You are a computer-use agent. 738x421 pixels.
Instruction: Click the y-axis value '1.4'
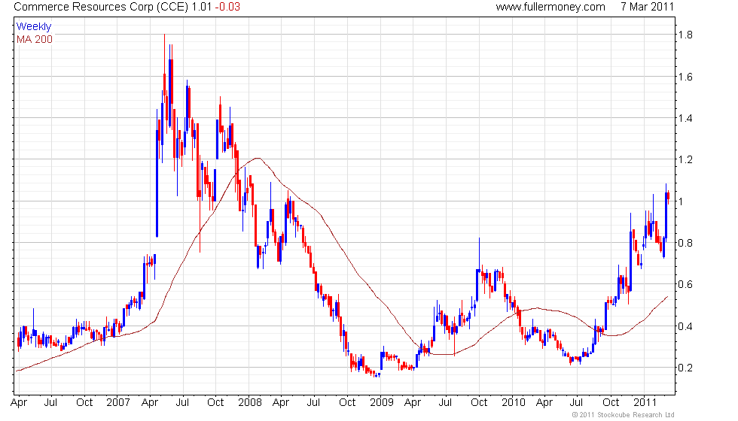point(685,119)
